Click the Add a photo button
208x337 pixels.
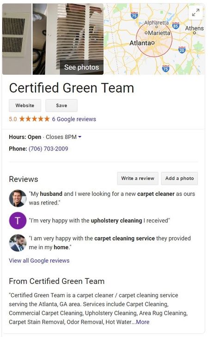coord(179,178)
